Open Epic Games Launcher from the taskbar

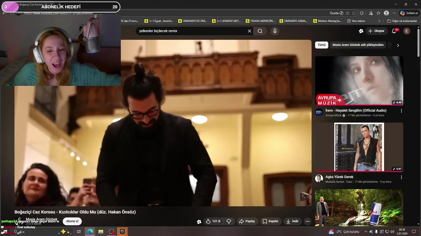[122, 232]
